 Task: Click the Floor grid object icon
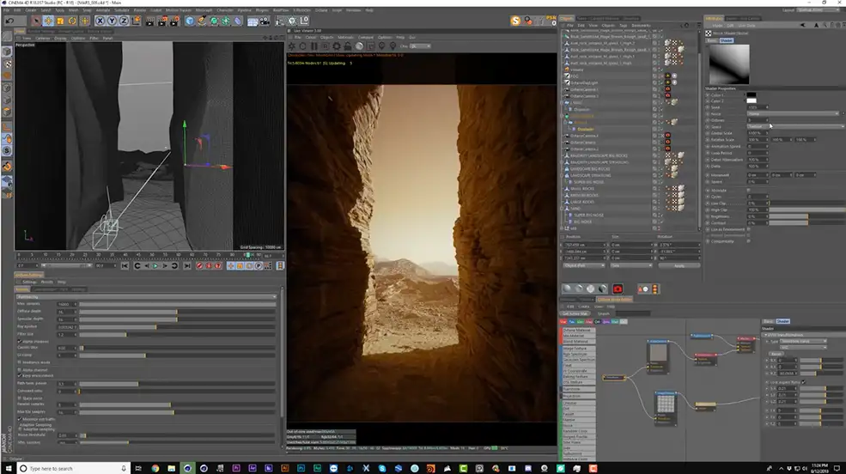click(252, 21)
